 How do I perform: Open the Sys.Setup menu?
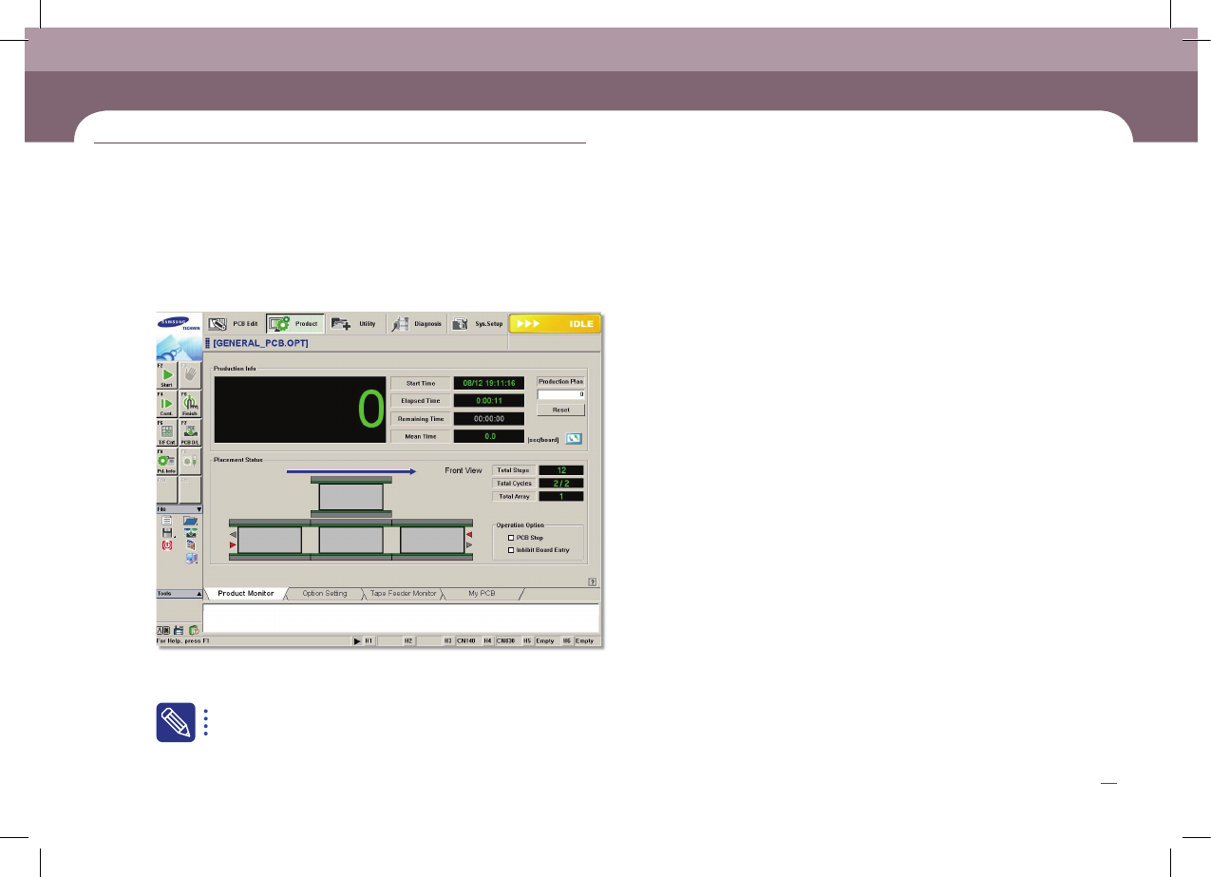(478, 324)
